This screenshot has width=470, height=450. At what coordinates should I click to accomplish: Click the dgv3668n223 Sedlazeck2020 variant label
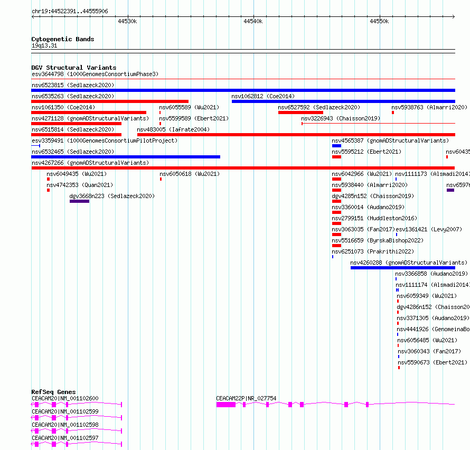coord(112,196)
